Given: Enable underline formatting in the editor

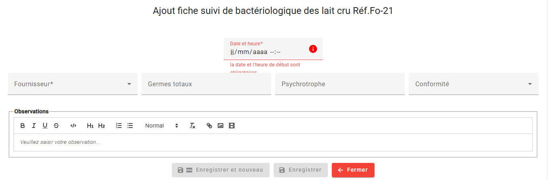Looking at the screenshot, I should point(45,126).
